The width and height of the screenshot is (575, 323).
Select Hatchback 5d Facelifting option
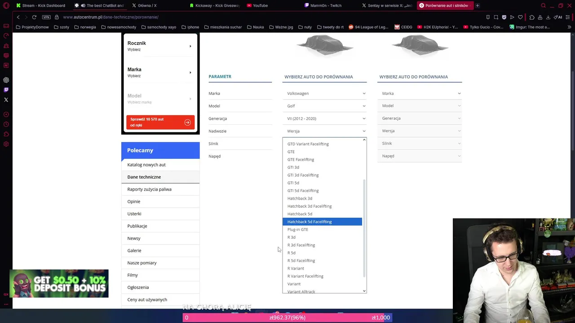(x=322, y=222)
